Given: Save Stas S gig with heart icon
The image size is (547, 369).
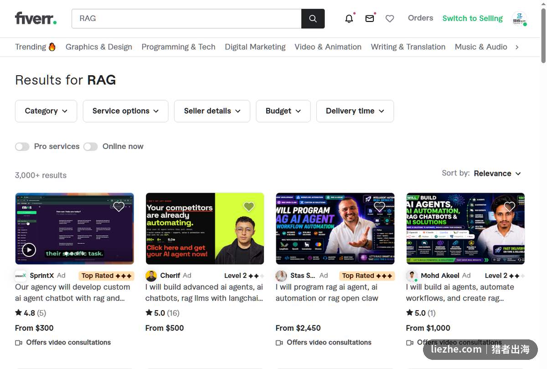Looking at the screenshot, I should (379, 207).
